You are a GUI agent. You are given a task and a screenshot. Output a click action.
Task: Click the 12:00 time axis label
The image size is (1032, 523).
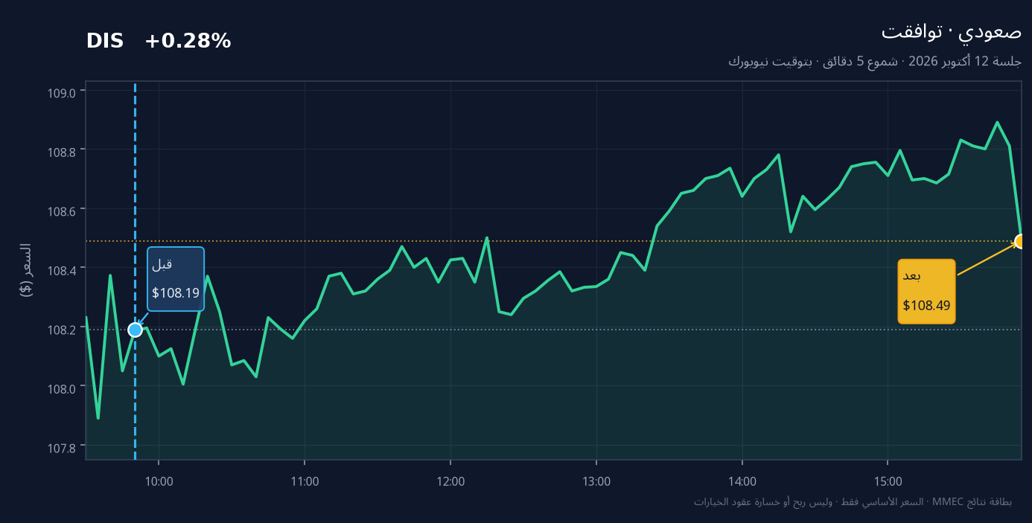click(450, 481)
